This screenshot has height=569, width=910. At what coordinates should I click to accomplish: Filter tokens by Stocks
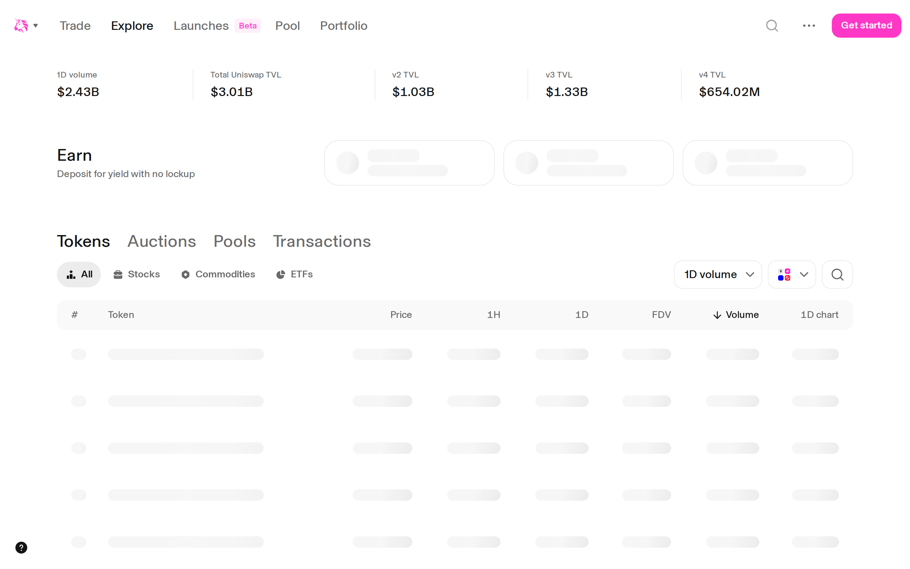pos(137,274)
